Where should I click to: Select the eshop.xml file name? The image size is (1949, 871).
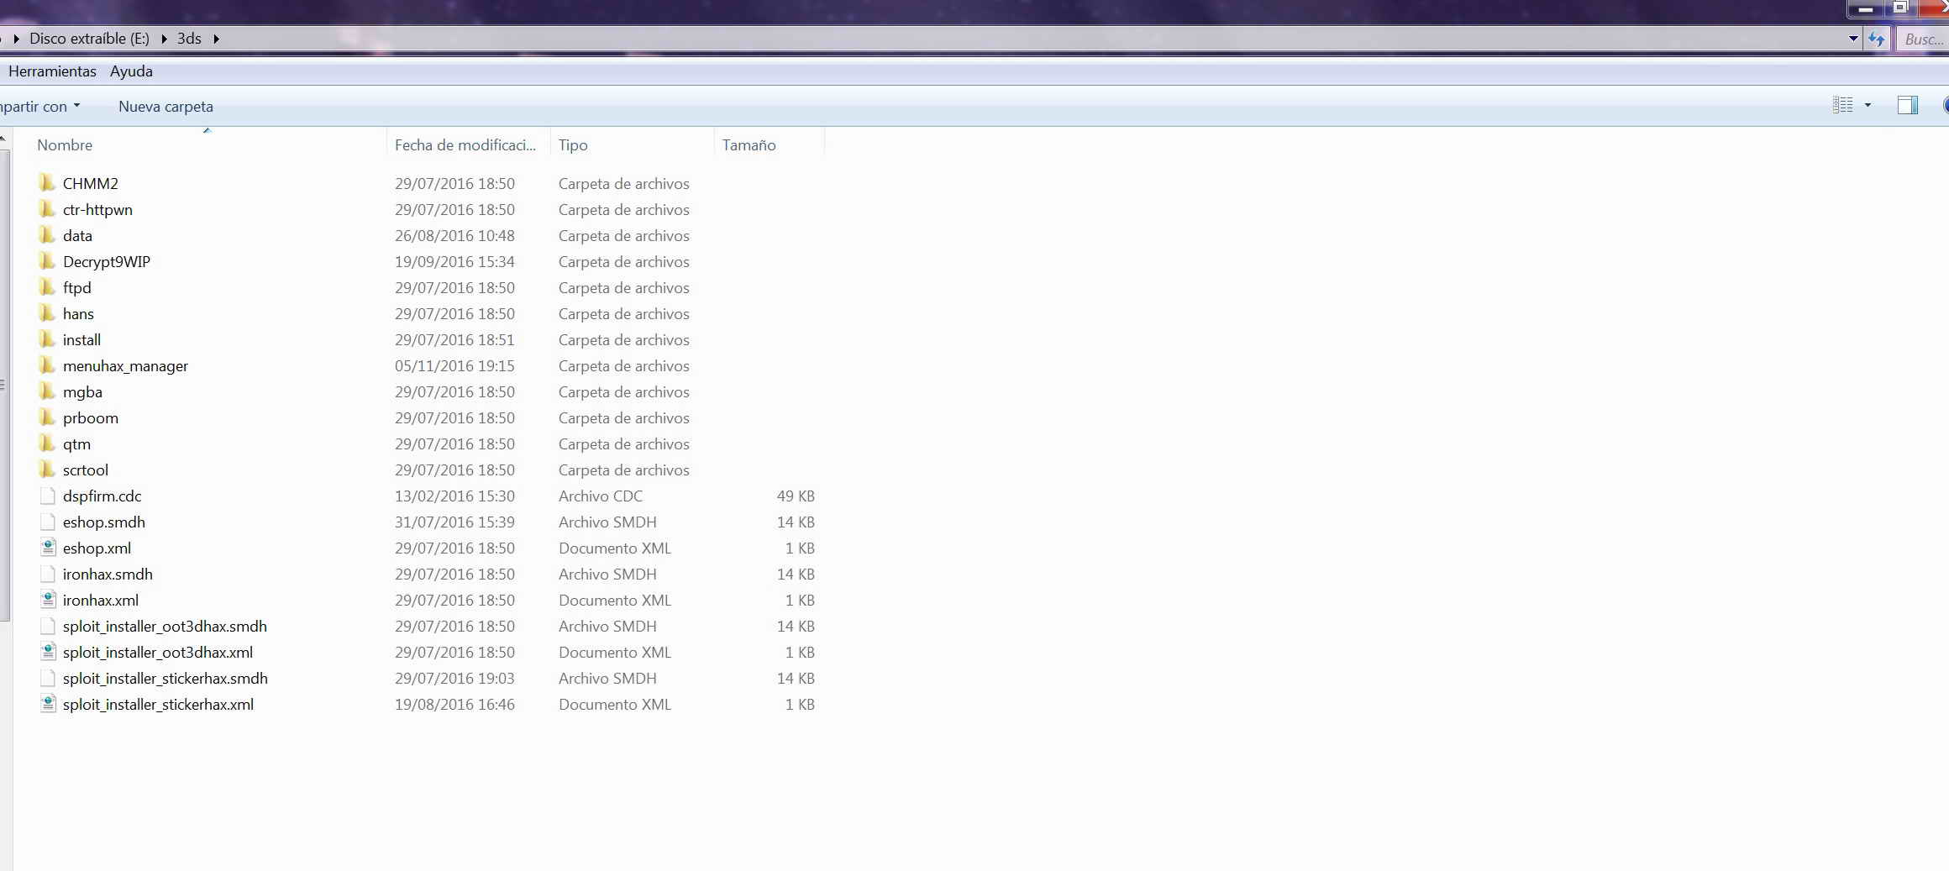[97, 548]
